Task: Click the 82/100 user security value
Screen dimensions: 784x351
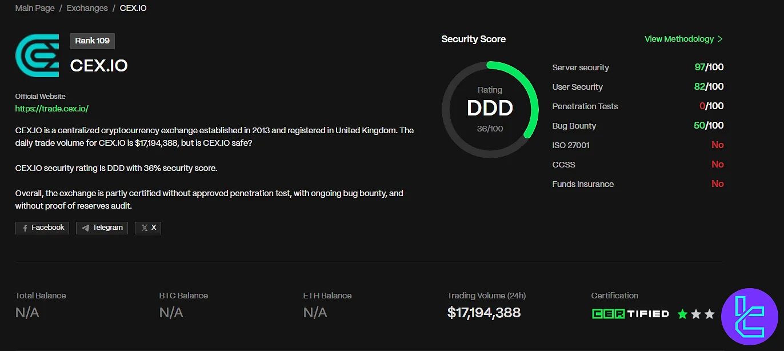Action: point(709,87)
